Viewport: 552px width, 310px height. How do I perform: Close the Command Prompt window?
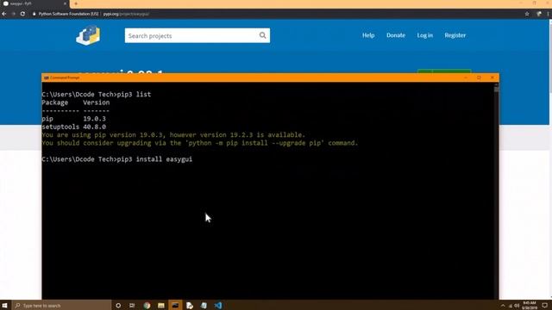click(492, 77)
